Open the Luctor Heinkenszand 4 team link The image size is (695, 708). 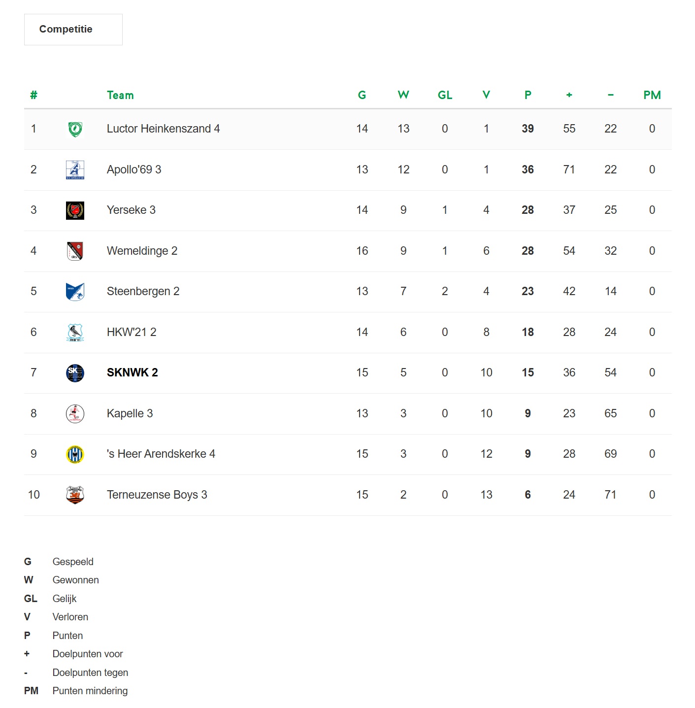pyautogui.click(x=164, y=129)
